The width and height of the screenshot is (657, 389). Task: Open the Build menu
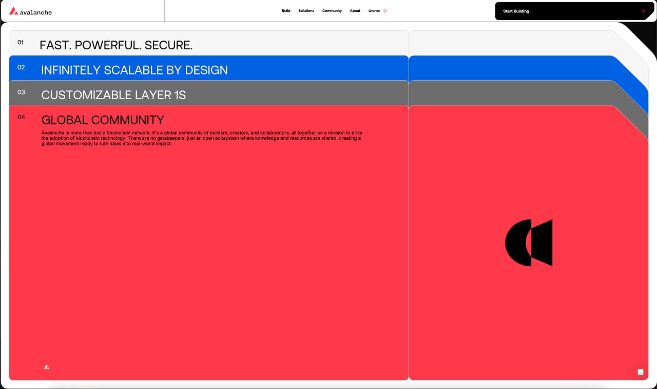286,11
